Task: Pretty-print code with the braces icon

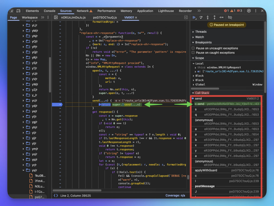Action: point(56,196)
